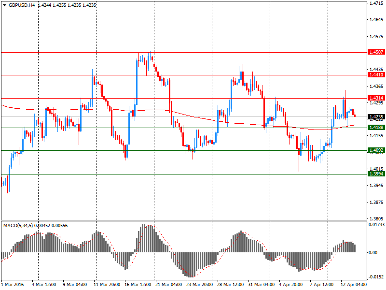
Task: Click the MACD(5,34,5) indicator label
Action: click(18, 226)
